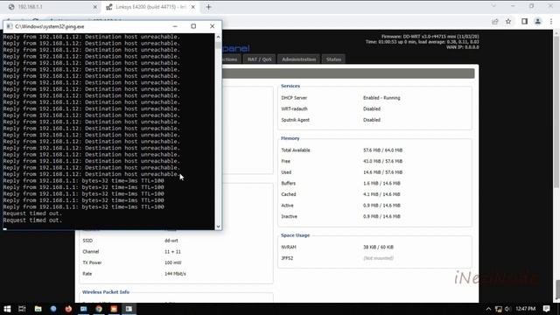Open the Chrome taskbar icon
Image resolution: width=560 pixels, height=315 pixels.
click(x=99, y=309)
